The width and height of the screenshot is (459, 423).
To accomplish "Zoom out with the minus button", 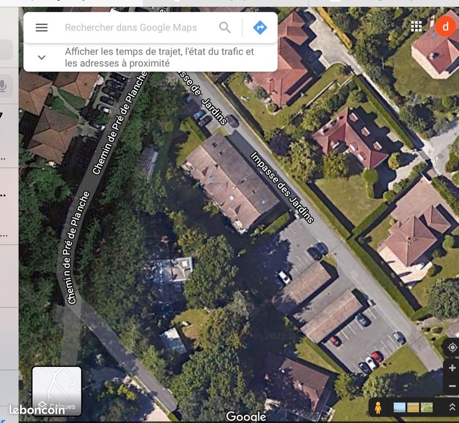I will 452,386.
